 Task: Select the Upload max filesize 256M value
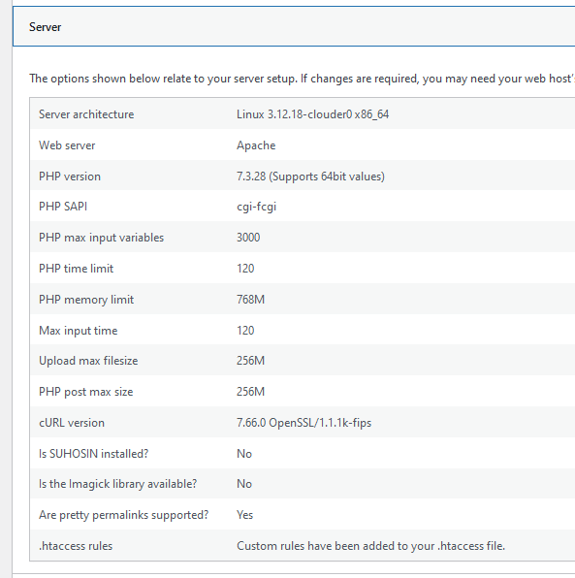[250, 361]
